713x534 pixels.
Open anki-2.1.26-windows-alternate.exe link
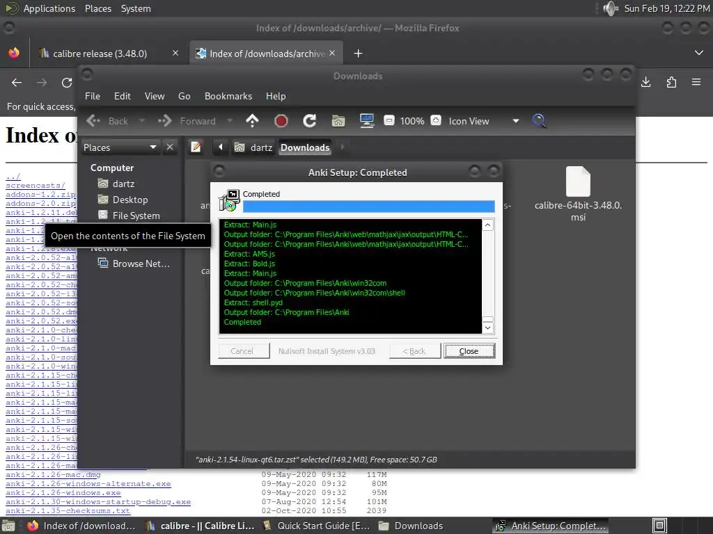(88, 484)
